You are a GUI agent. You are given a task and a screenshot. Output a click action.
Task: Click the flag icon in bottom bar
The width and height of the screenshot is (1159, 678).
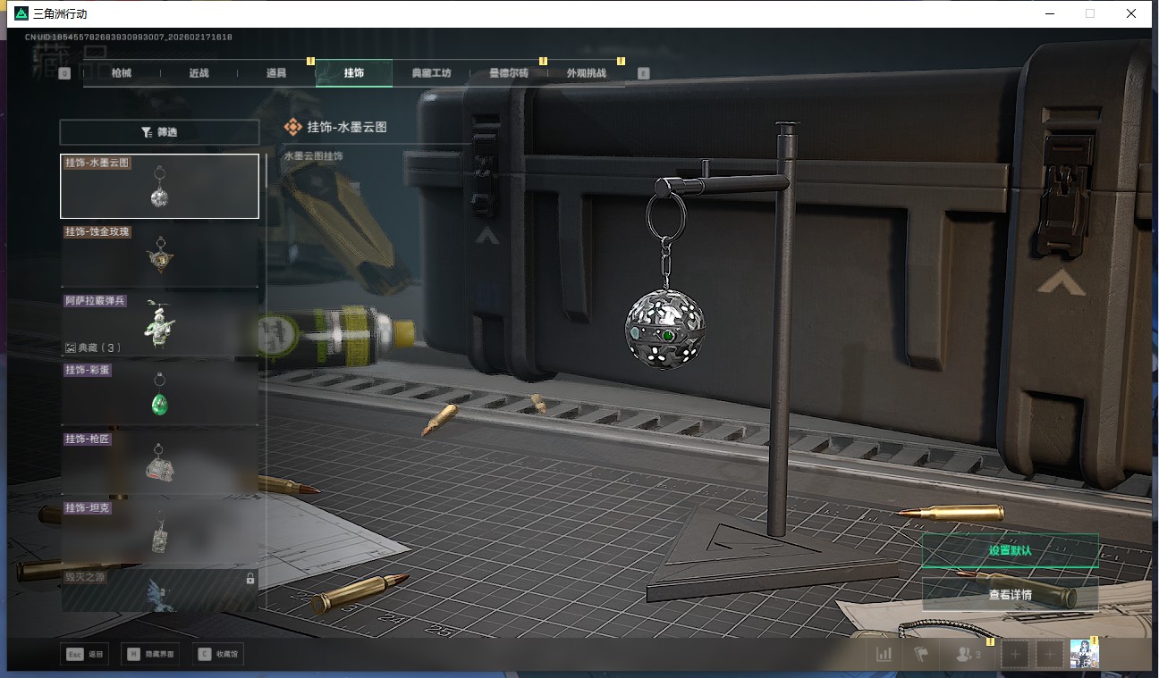click(x=921, y=655)
